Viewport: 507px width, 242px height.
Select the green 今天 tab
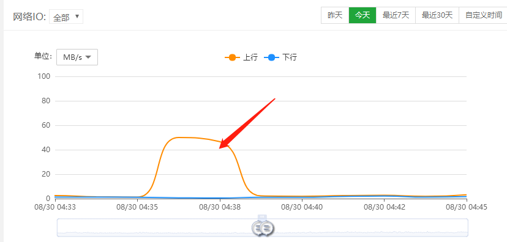coord(362,15)
